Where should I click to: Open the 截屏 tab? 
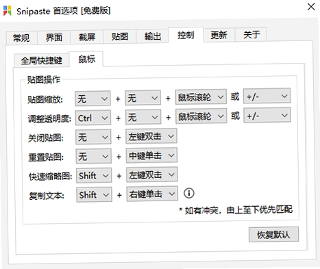point(87,37)
